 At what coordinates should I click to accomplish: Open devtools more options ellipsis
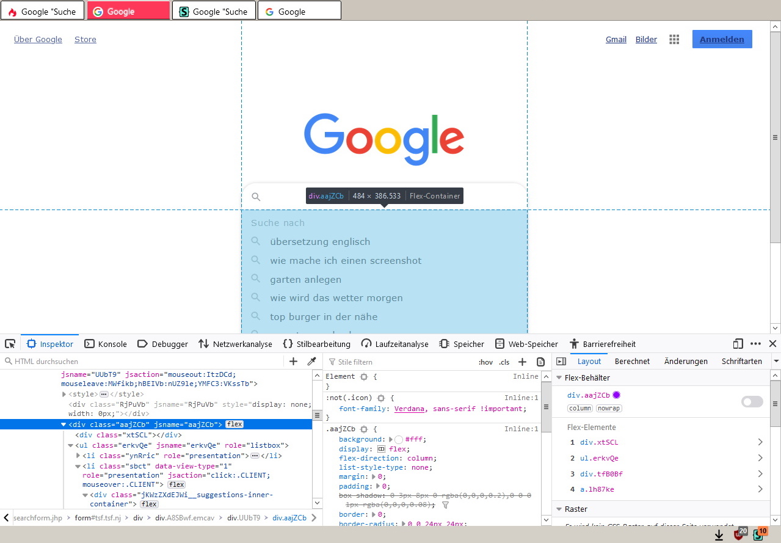point(755,344)
